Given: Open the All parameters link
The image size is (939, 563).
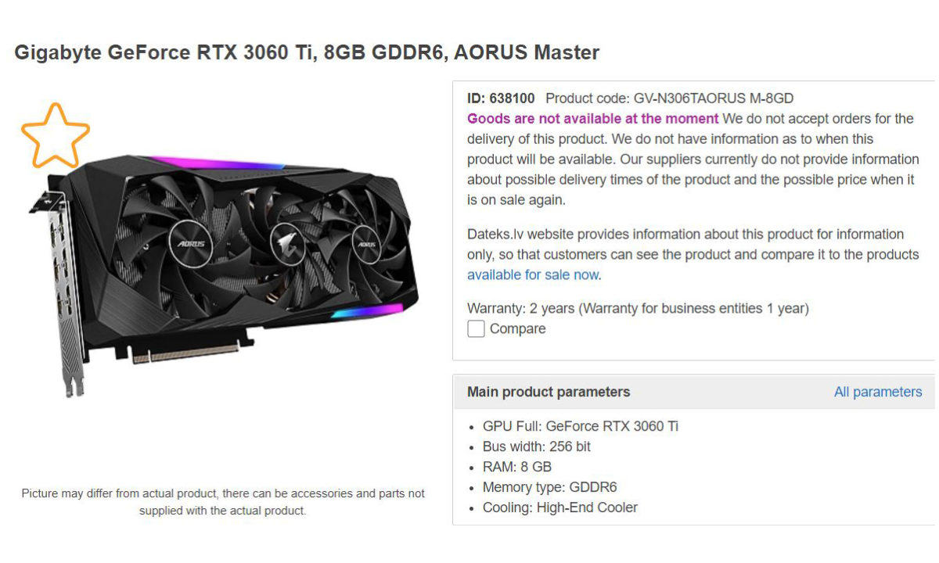Looking at the screenshot, I should click(x=878, y=393).
